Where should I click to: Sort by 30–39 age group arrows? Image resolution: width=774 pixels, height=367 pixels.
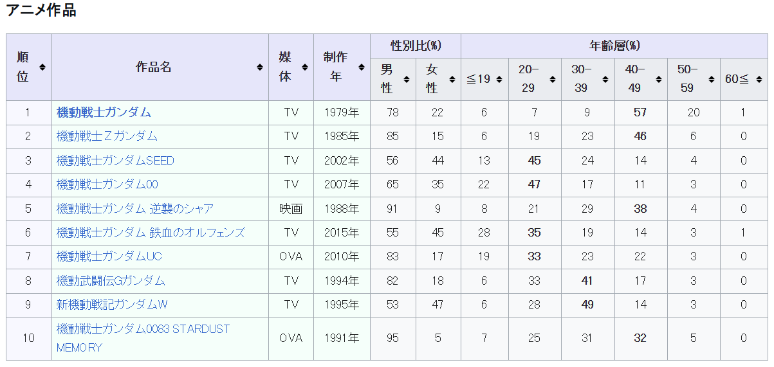click(x=605, y=79)
